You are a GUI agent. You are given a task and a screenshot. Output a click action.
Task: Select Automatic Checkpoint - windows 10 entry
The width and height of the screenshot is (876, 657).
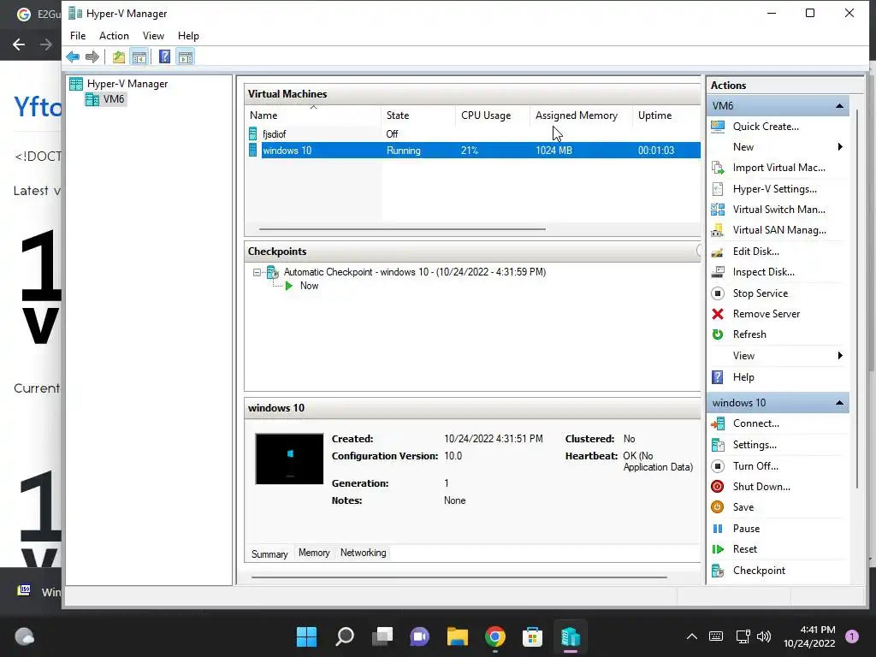[415, 272]
